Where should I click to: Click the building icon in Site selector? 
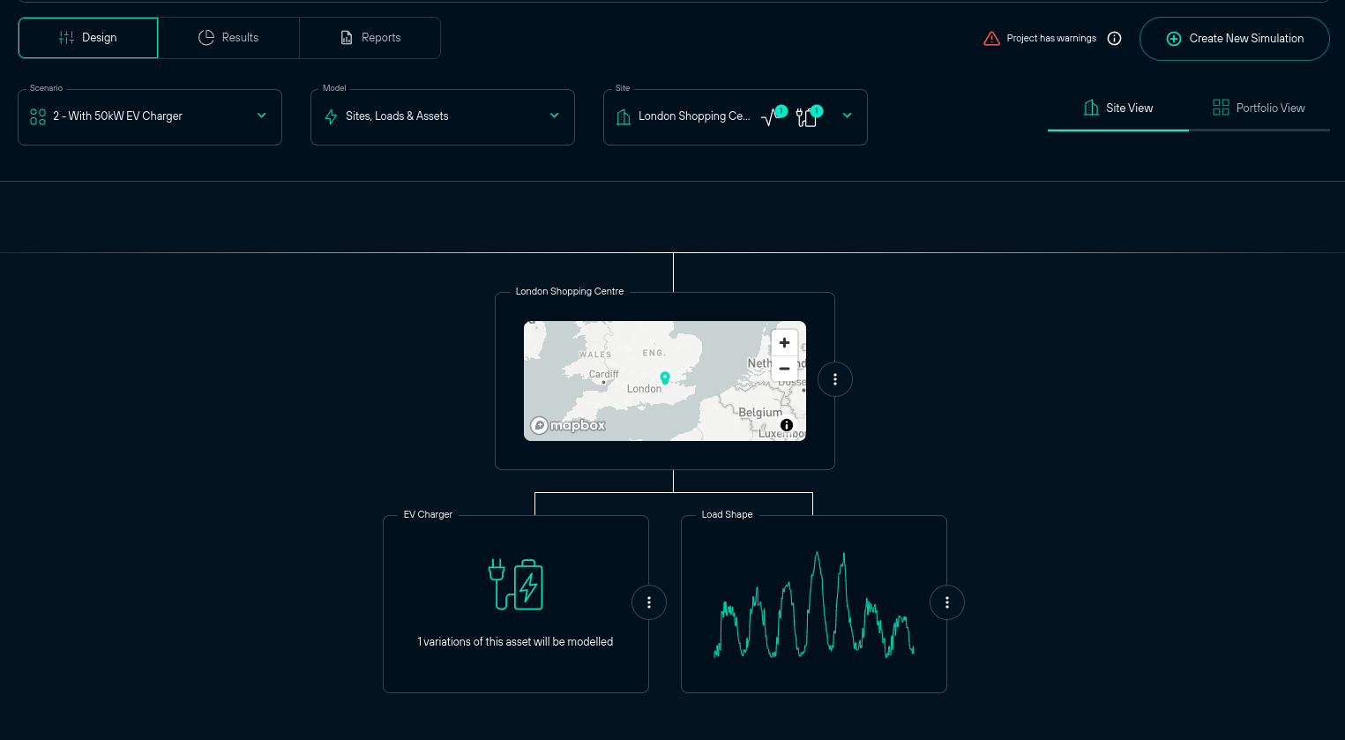624,116
